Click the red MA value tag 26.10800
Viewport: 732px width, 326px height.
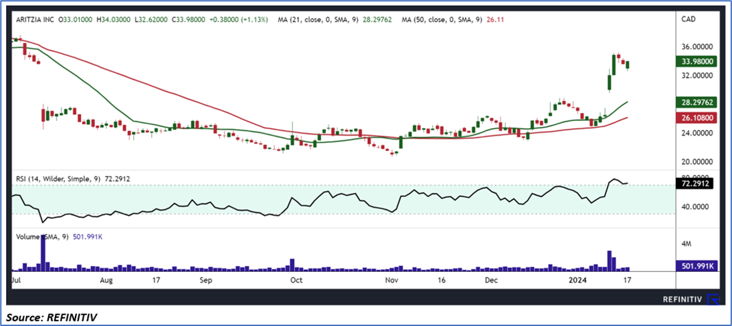pos(696,118)
